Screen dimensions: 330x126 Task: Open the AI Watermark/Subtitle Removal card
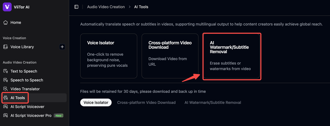pyautogui.click(x=231, y=56)
